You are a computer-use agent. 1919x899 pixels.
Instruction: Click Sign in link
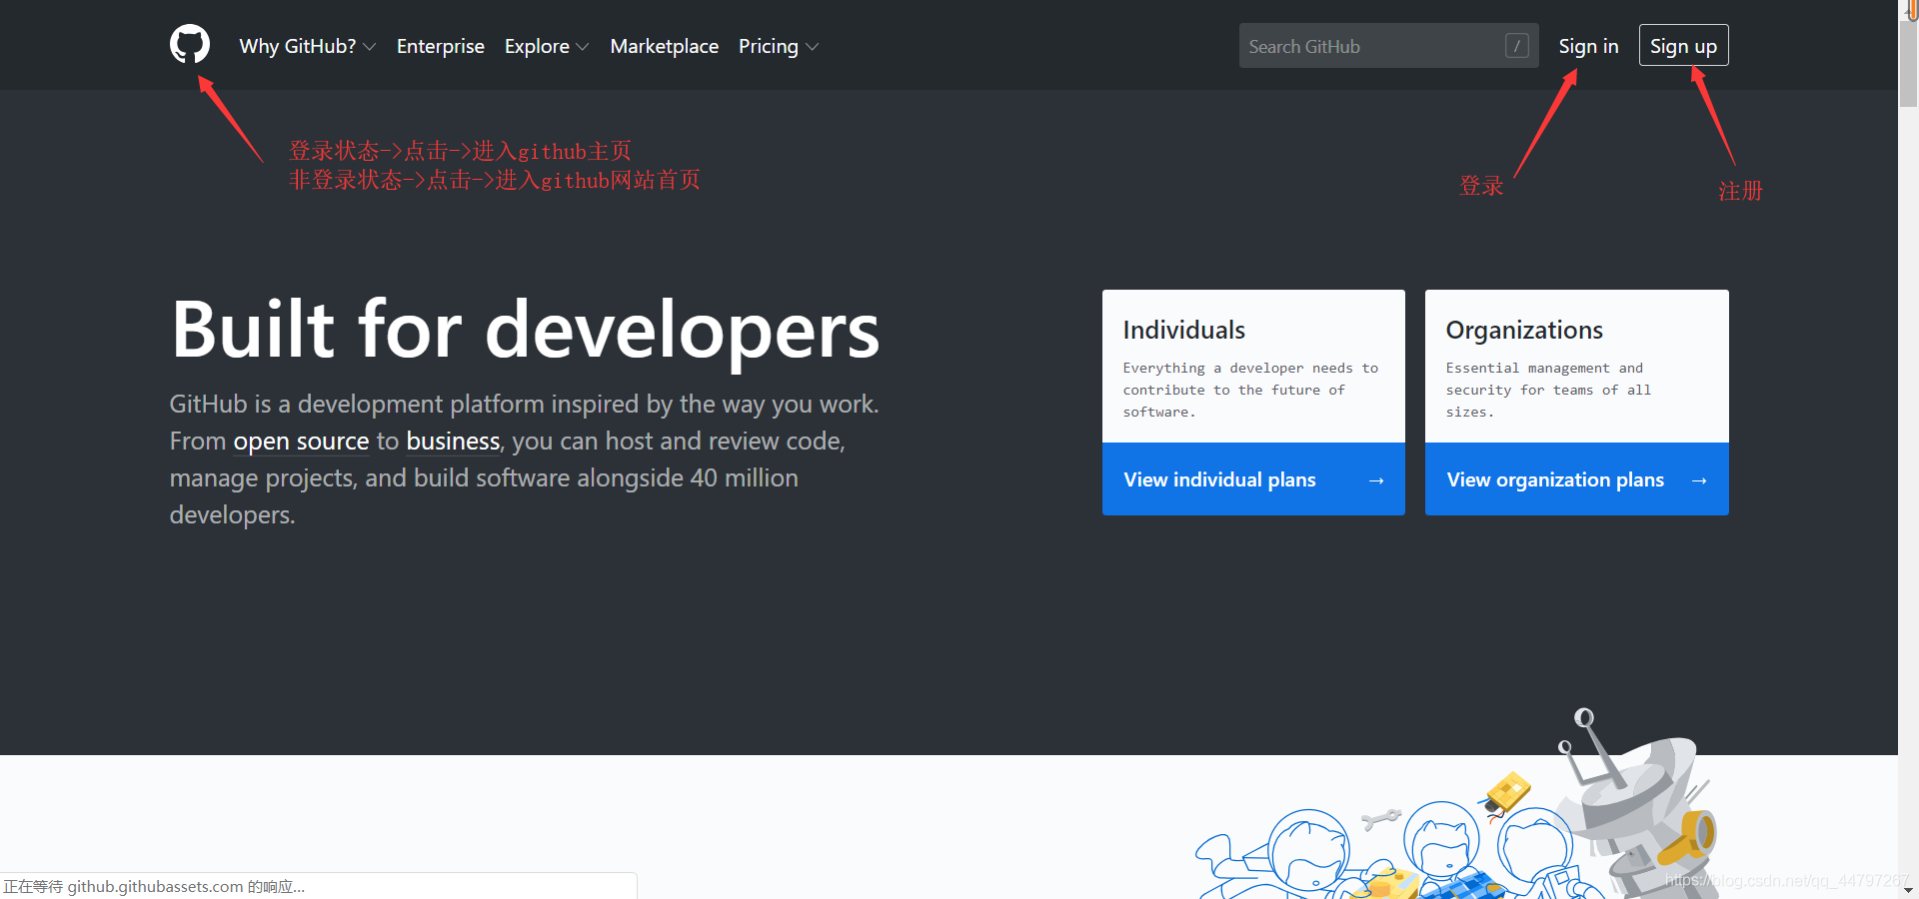click(x=1588, y=46)
